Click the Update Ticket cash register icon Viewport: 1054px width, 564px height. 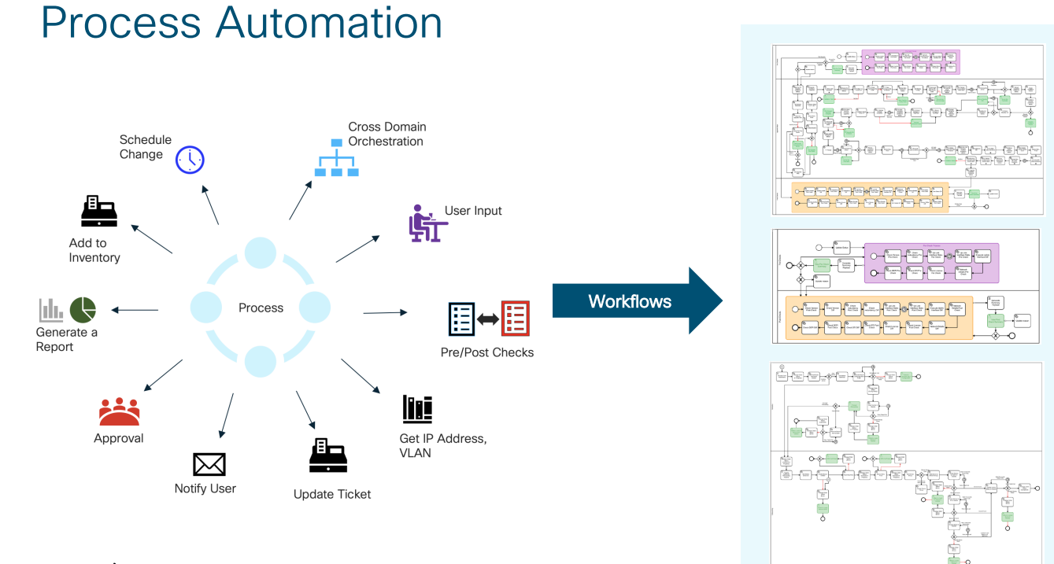point(327,455)
